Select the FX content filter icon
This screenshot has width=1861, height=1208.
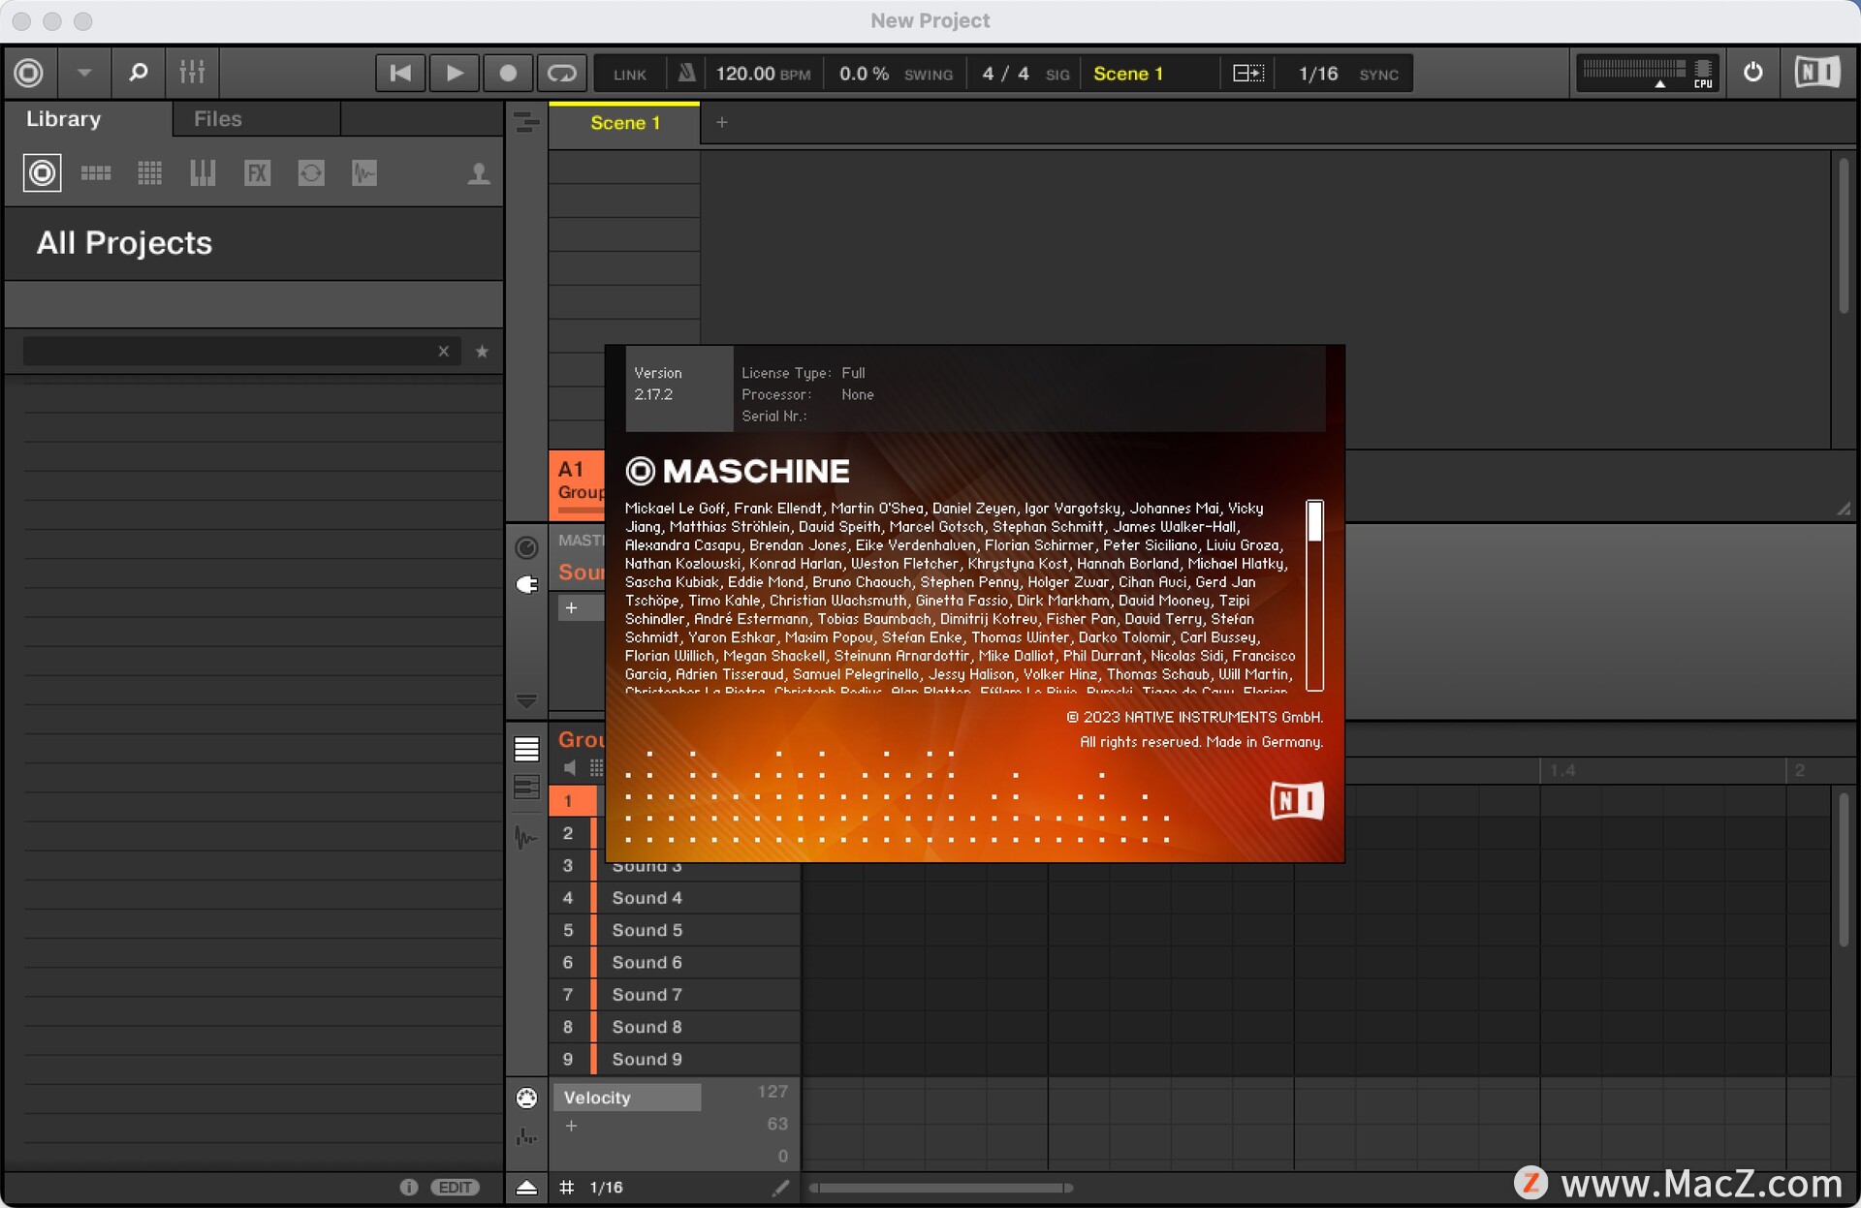coord(257,172)
